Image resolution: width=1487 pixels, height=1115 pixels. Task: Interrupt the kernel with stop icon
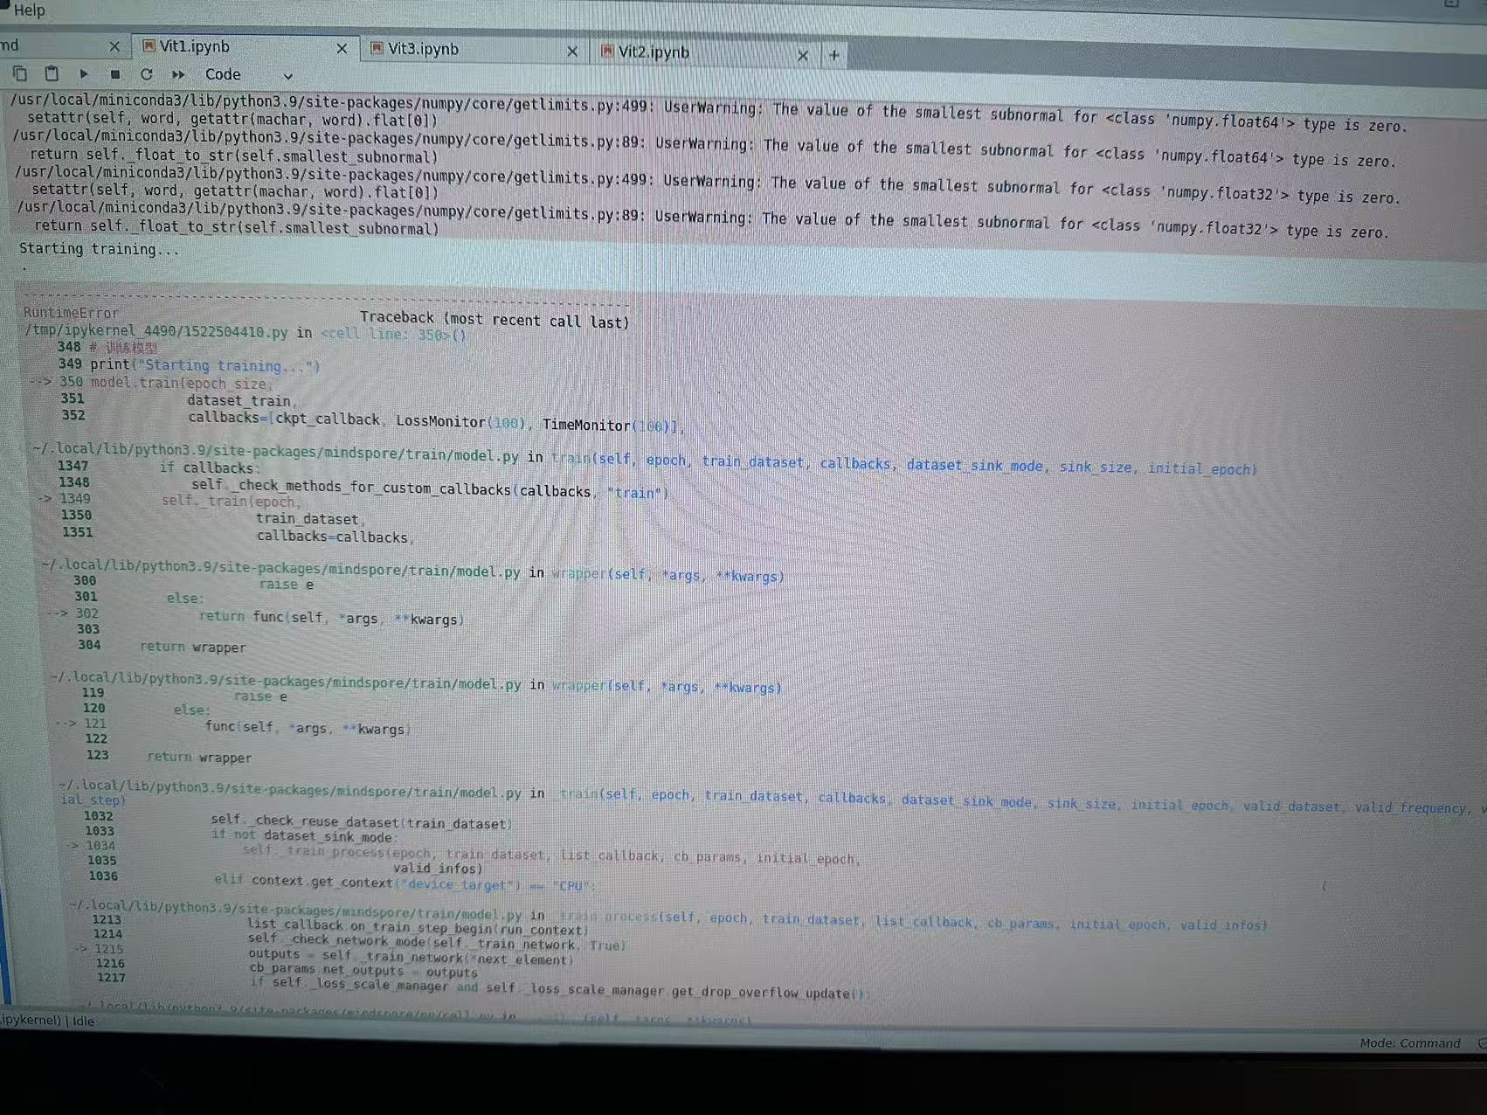[114, 74]
